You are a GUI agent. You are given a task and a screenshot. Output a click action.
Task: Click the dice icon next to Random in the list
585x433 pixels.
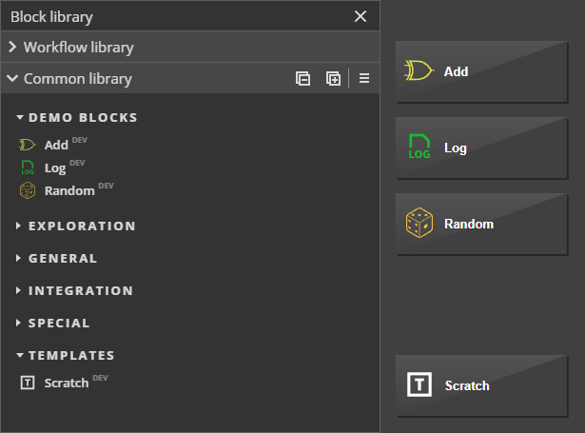pyautogui.click(x=28, y=190)
